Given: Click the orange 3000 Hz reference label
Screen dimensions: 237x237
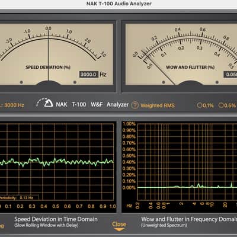Looking at the screenshot, I should [x=12, y=105].
